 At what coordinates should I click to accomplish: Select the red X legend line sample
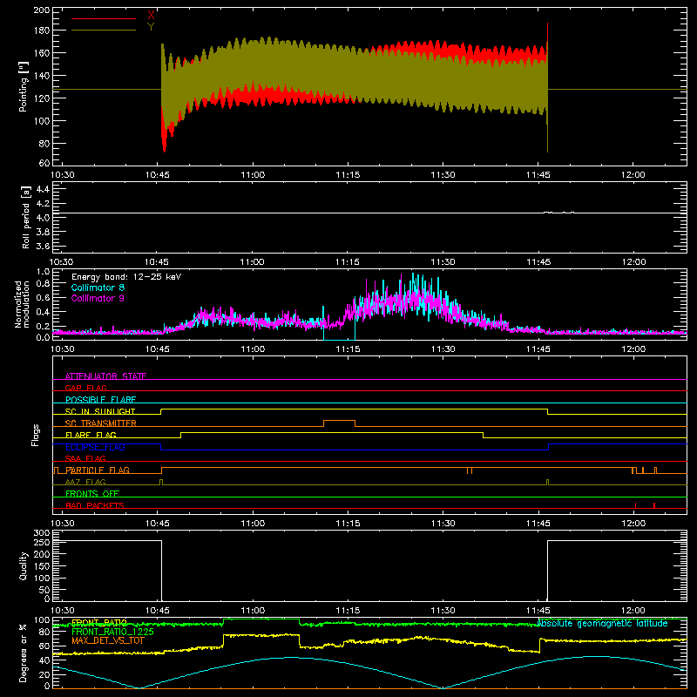(x=104, y=18)
